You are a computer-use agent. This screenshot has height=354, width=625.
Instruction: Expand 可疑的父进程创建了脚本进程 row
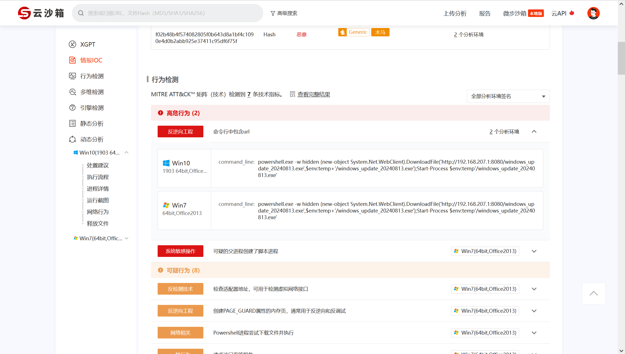534,251
